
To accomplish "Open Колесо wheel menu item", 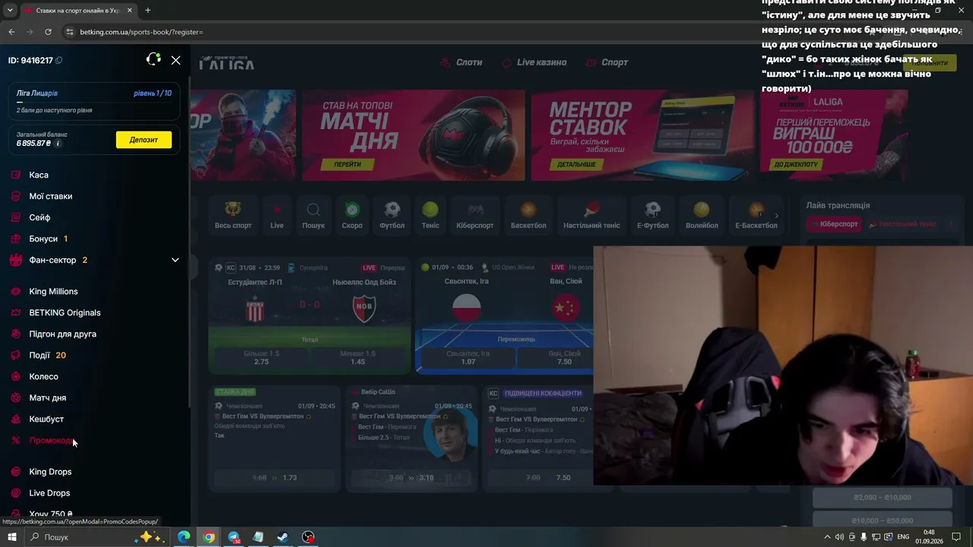I will (x=43, y=376).
